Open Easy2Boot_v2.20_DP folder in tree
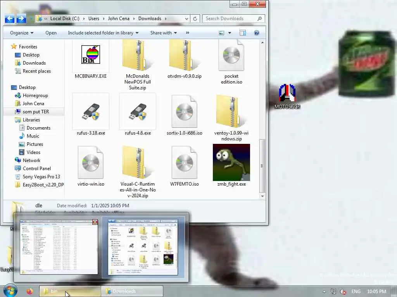397x297 pixels. click(43, 184)
